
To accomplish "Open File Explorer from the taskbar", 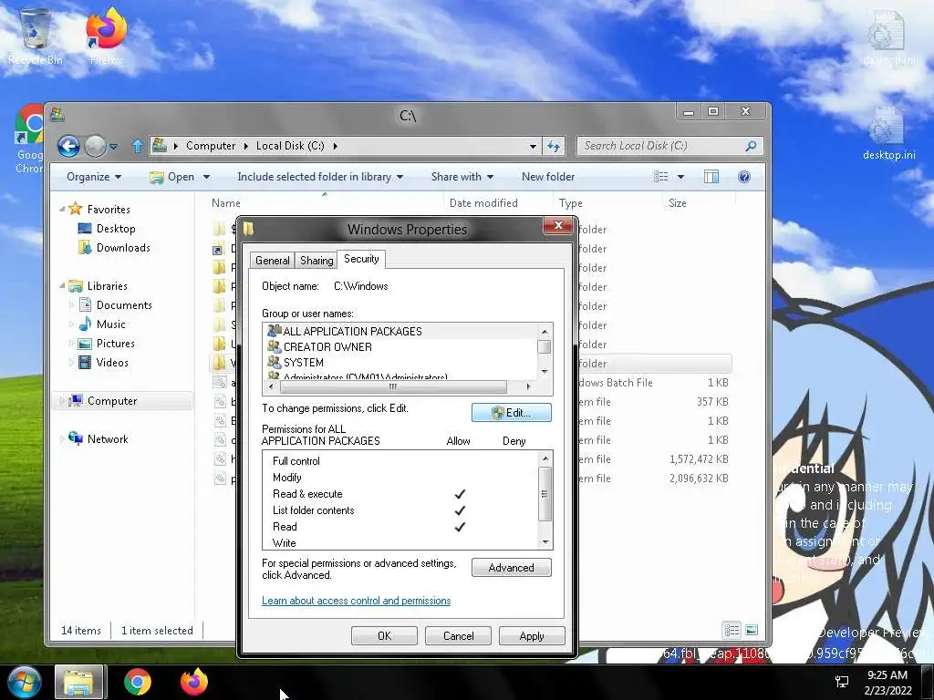I will (x=78, y=682).
